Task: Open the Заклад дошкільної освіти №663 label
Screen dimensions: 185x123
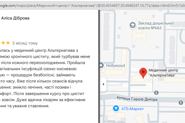Action: [152, 26]
